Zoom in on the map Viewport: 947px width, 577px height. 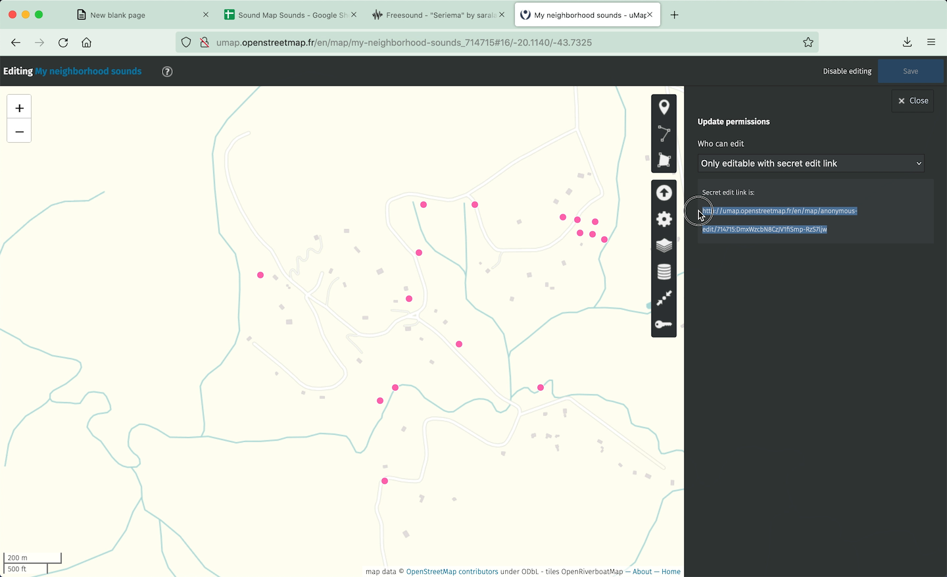(x=19, y=108)
